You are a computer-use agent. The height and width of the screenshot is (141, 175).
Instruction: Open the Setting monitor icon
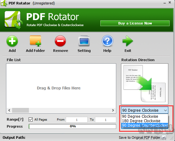84,41
